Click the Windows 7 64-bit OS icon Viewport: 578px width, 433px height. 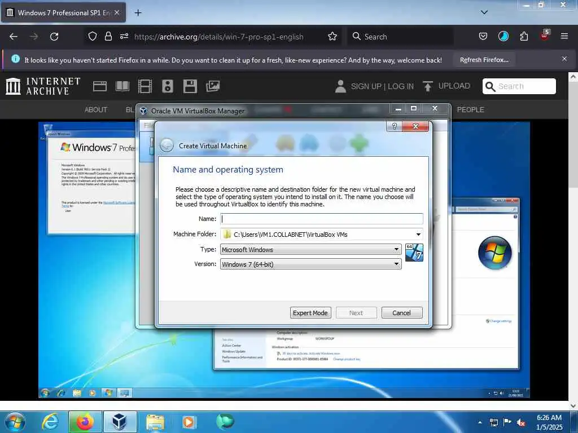[x=414, y=253]
